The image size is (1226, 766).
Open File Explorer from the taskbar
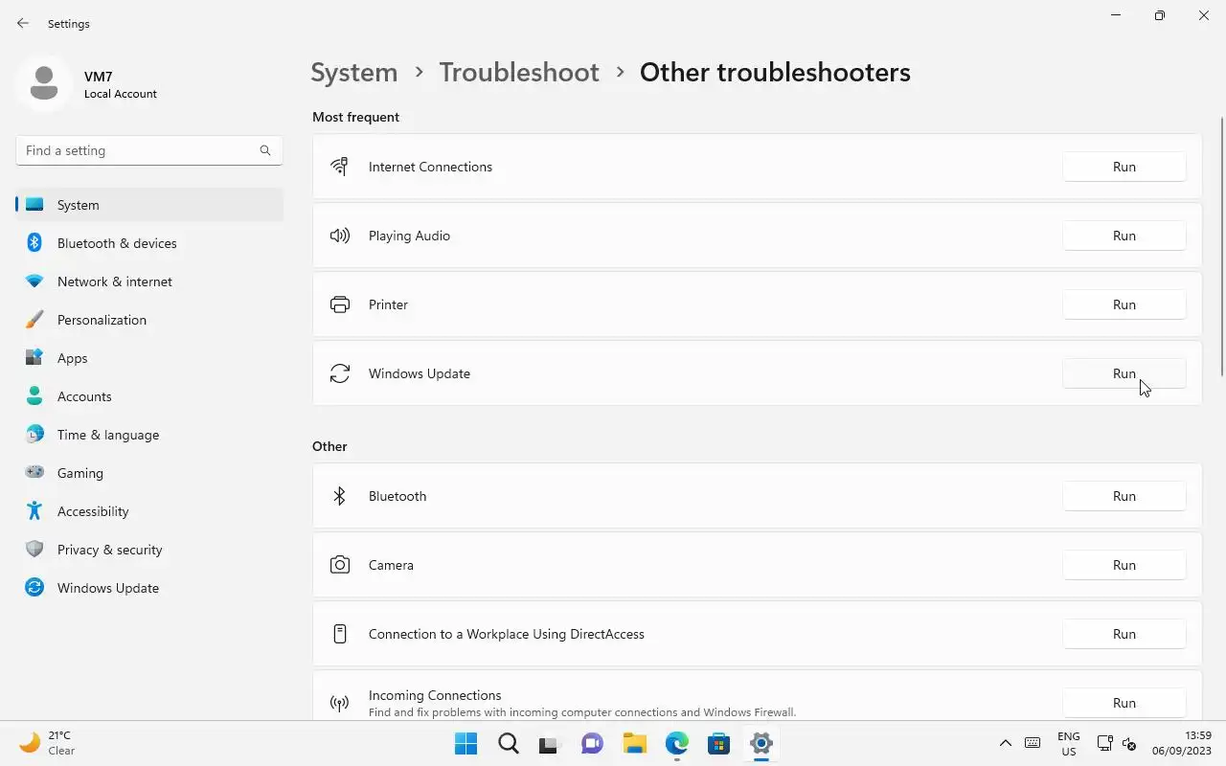click(634, 743)
